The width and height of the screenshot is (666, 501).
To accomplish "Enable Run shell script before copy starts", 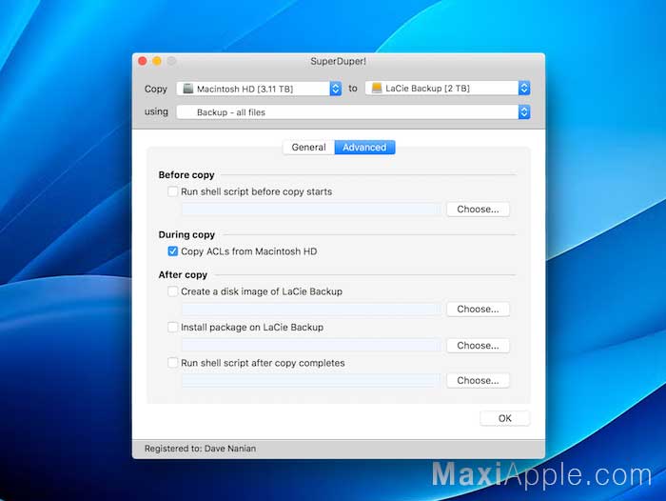I will coord(173,191).
